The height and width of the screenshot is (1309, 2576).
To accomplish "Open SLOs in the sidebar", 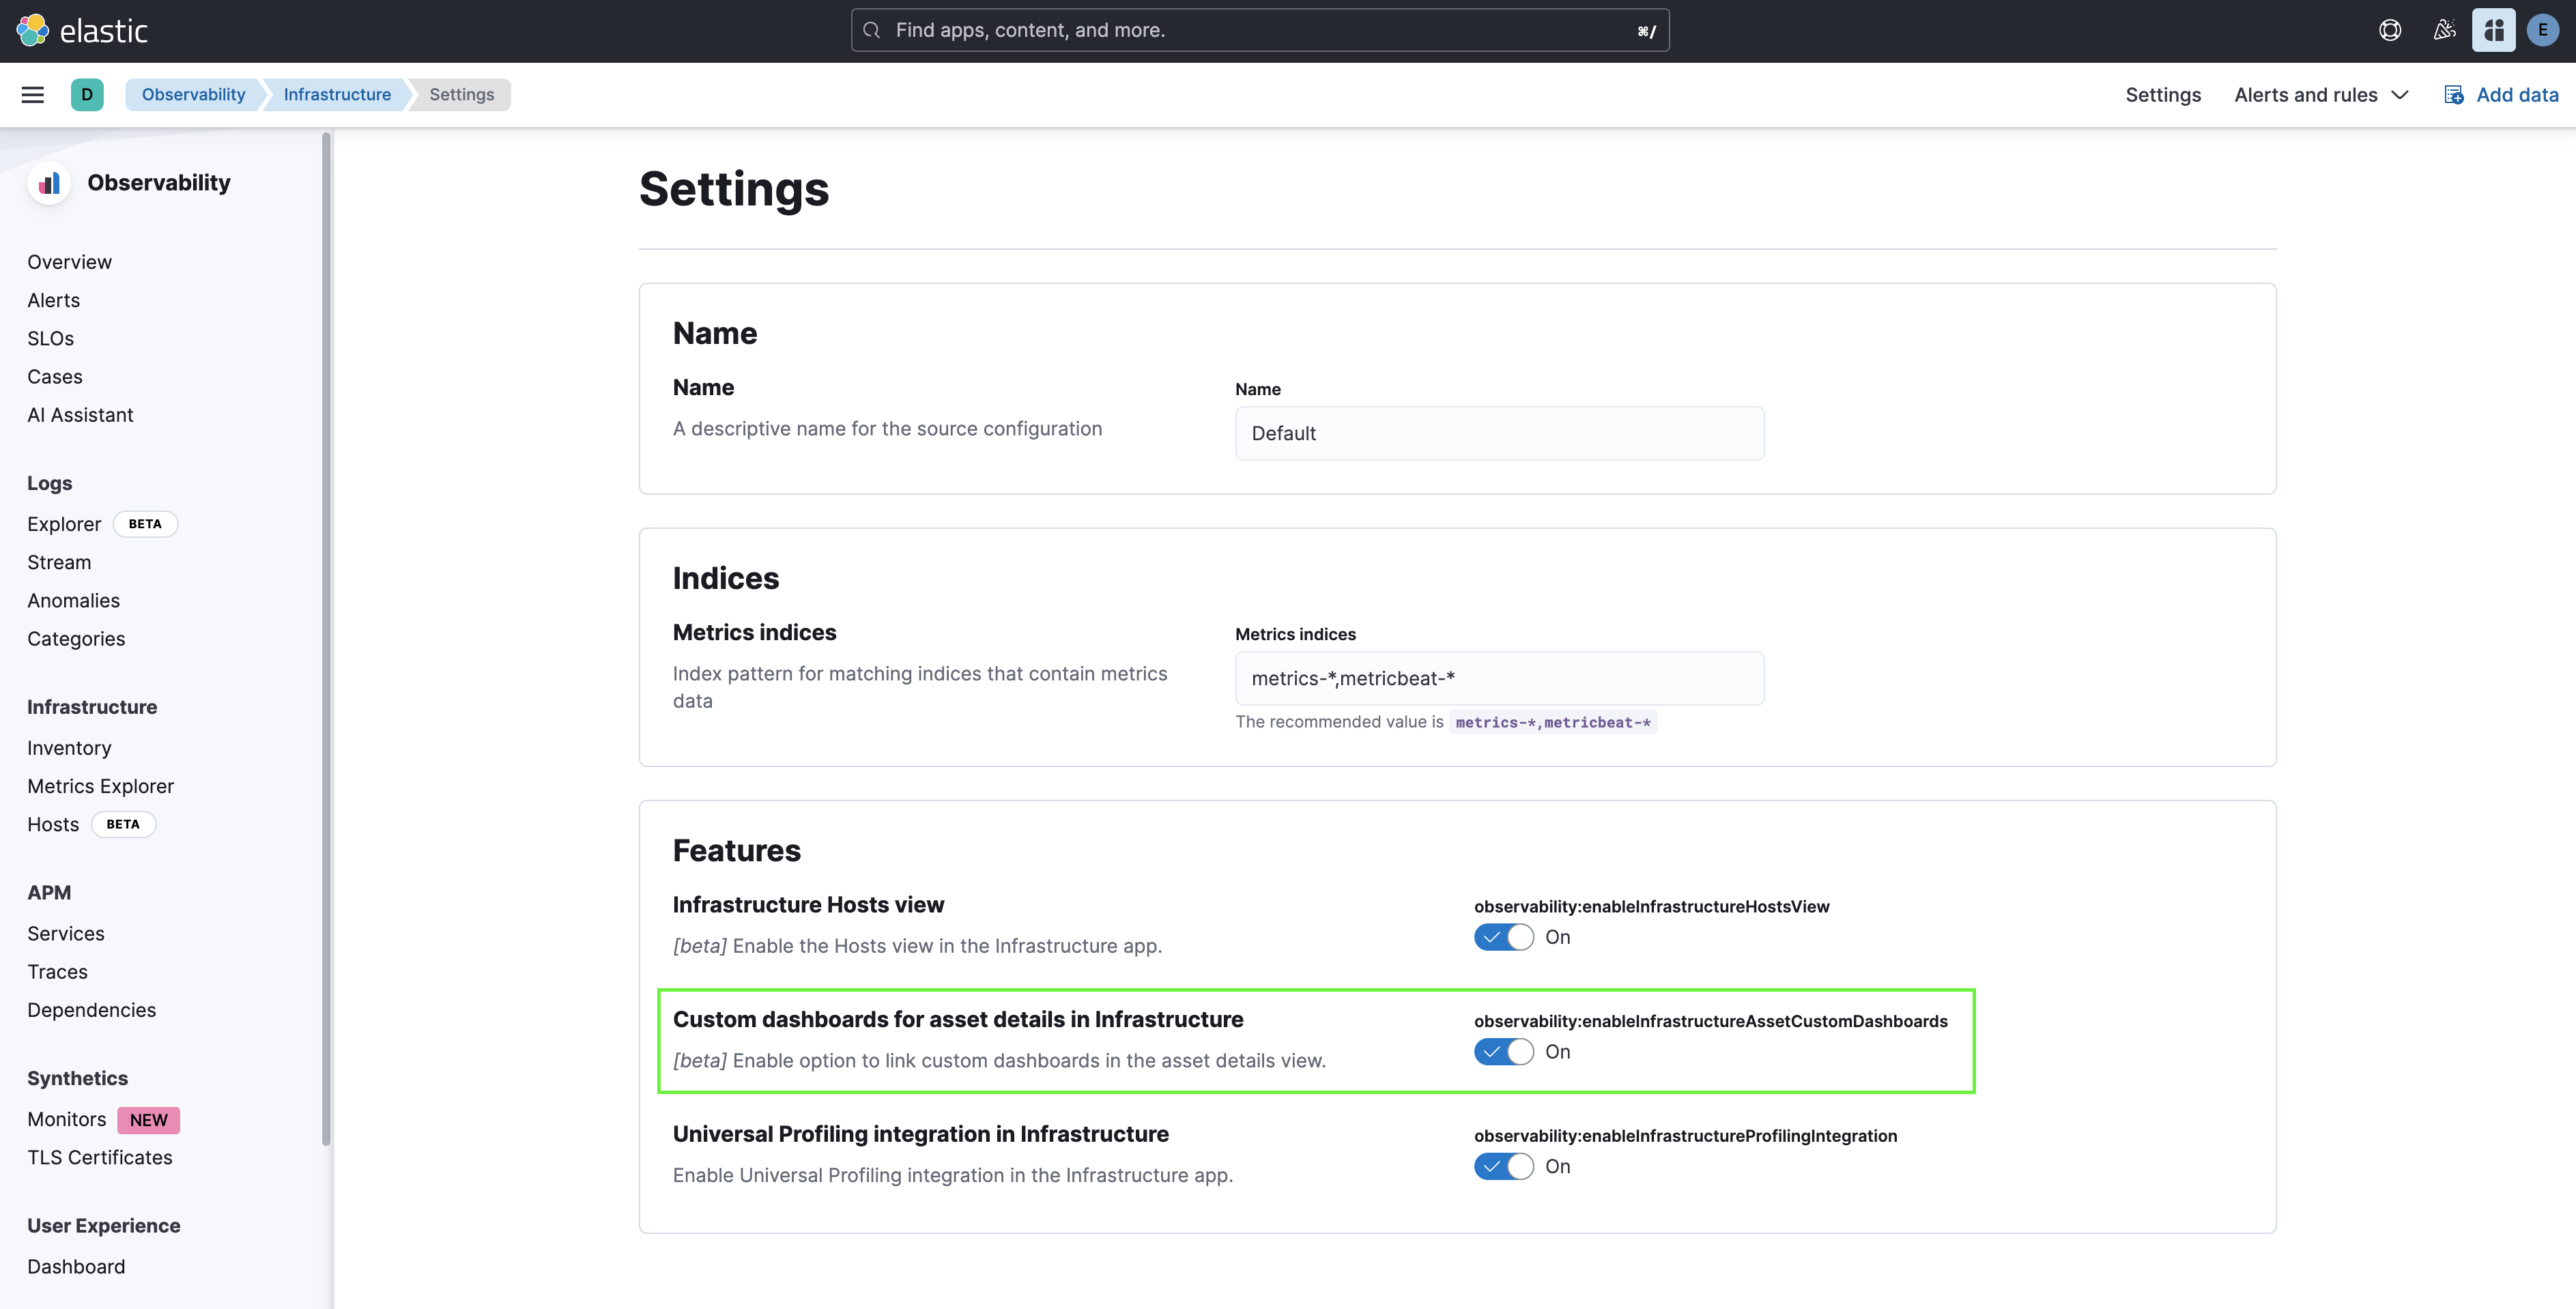I will click(51, 339).
